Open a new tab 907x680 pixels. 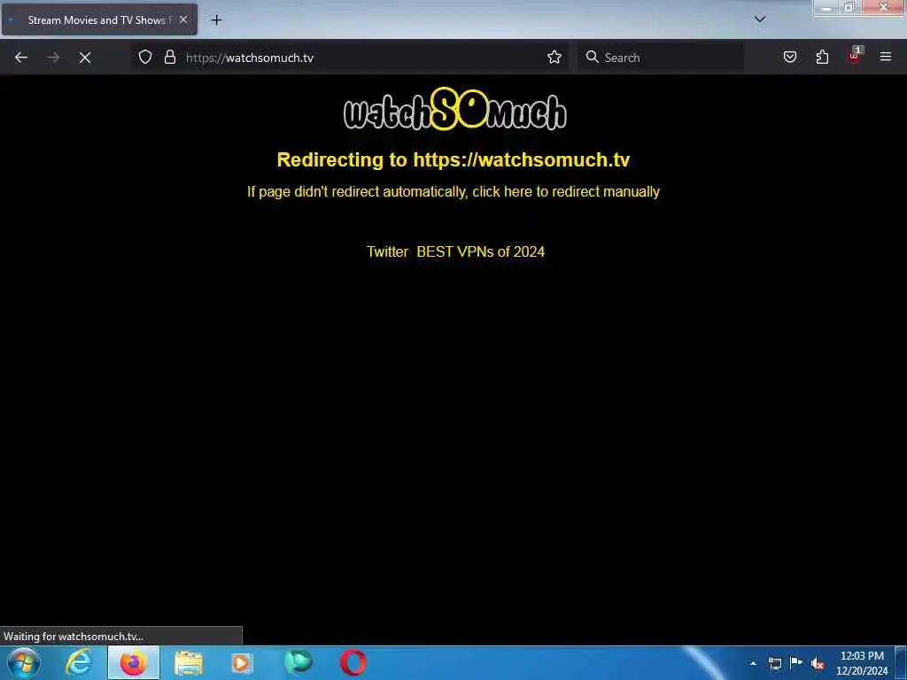[216, 20]
